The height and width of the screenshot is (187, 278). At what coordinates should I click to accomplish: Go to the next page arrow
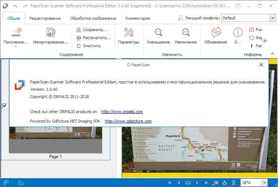(x=197, y=183)
